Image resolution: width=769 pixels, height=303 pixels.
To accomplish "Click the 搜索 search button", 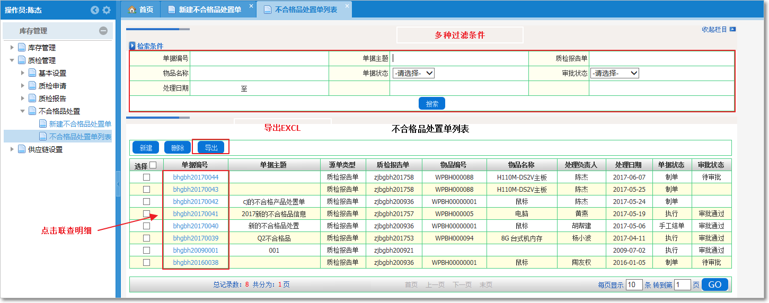I will point(431,104).
